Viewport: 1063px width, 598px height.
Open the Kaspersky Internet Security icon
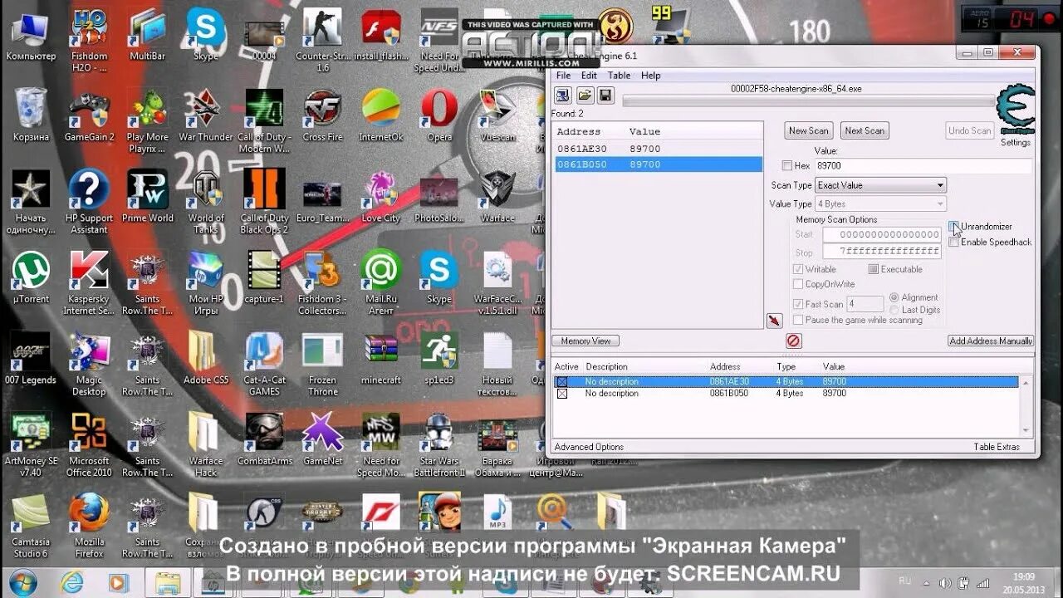(x=89, y=283)
